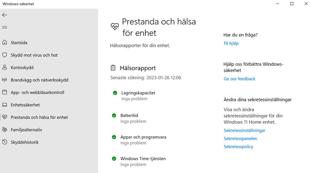Click the back arrow icon

pyautogui.click(x=5, y=15)
